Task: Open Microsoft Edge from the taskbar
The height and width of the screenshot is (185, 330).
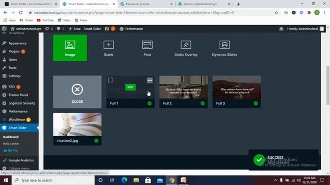Action: tap(124, 180)
